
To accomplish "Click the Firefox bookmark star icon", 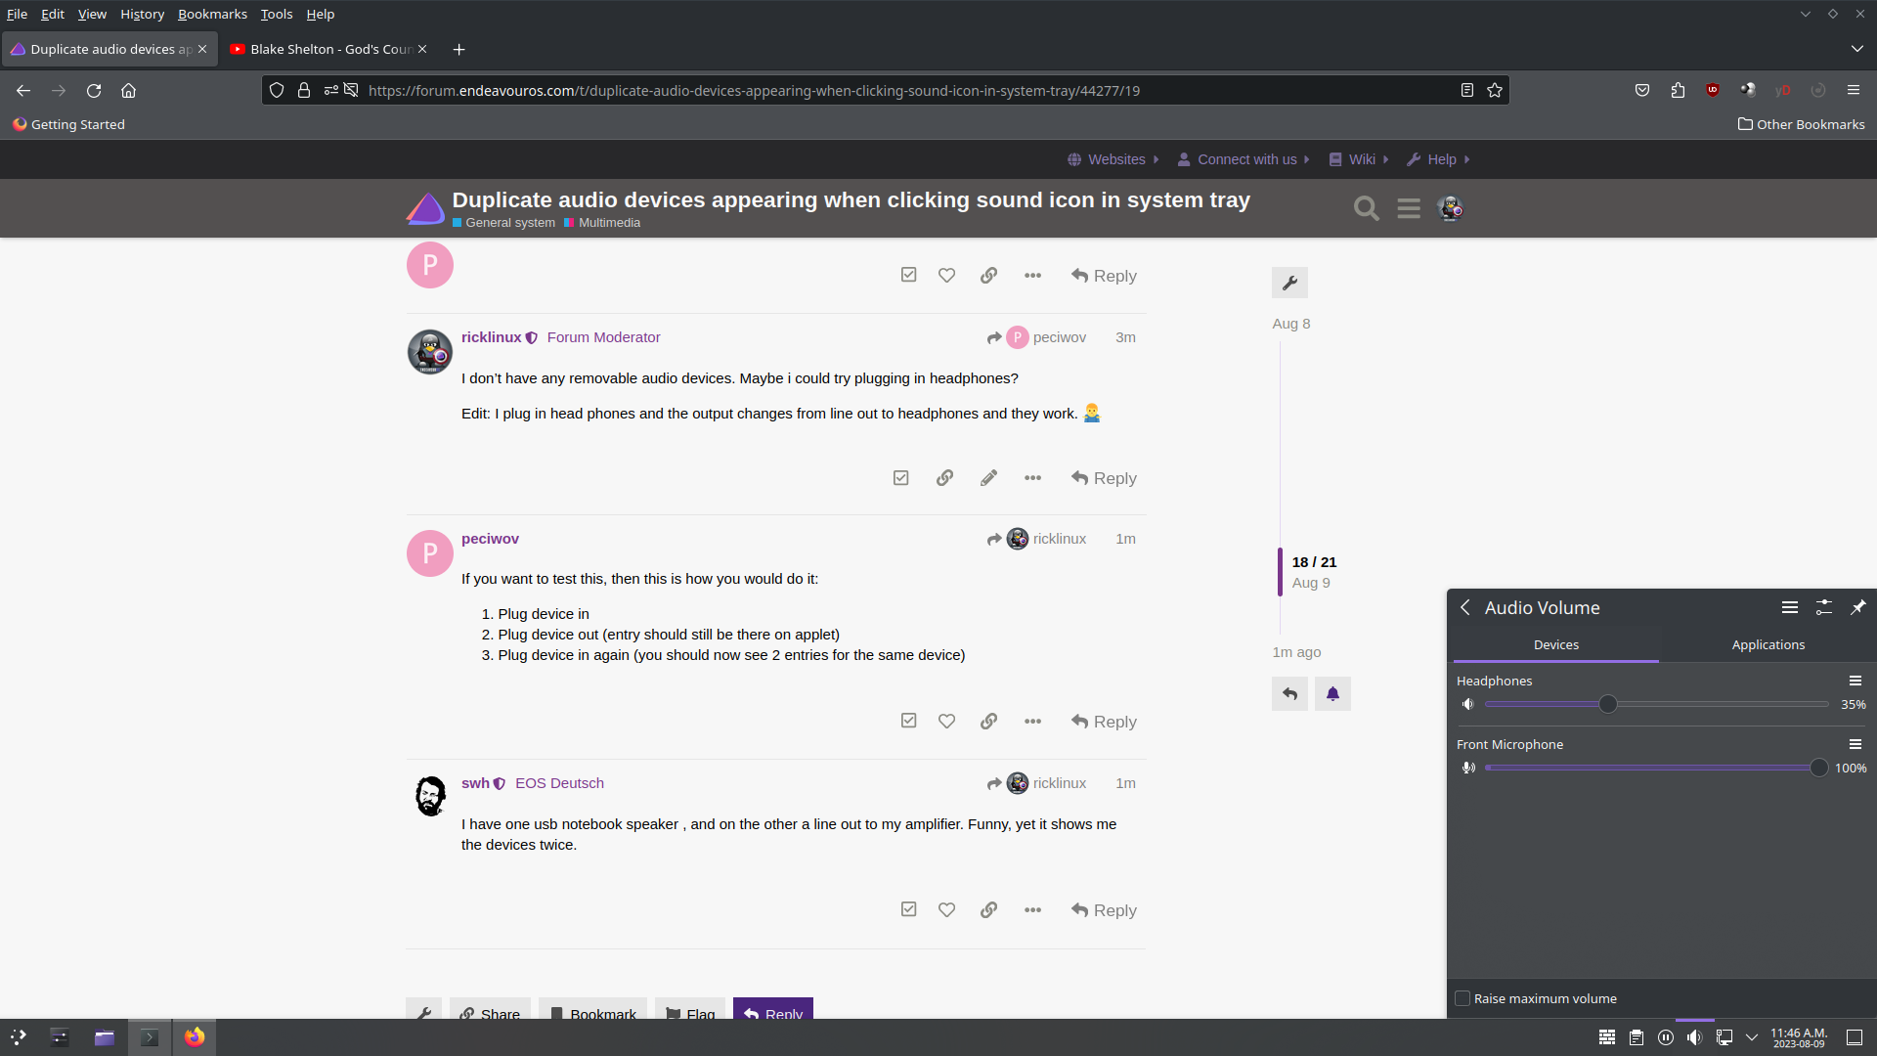I will (1495, 90).
